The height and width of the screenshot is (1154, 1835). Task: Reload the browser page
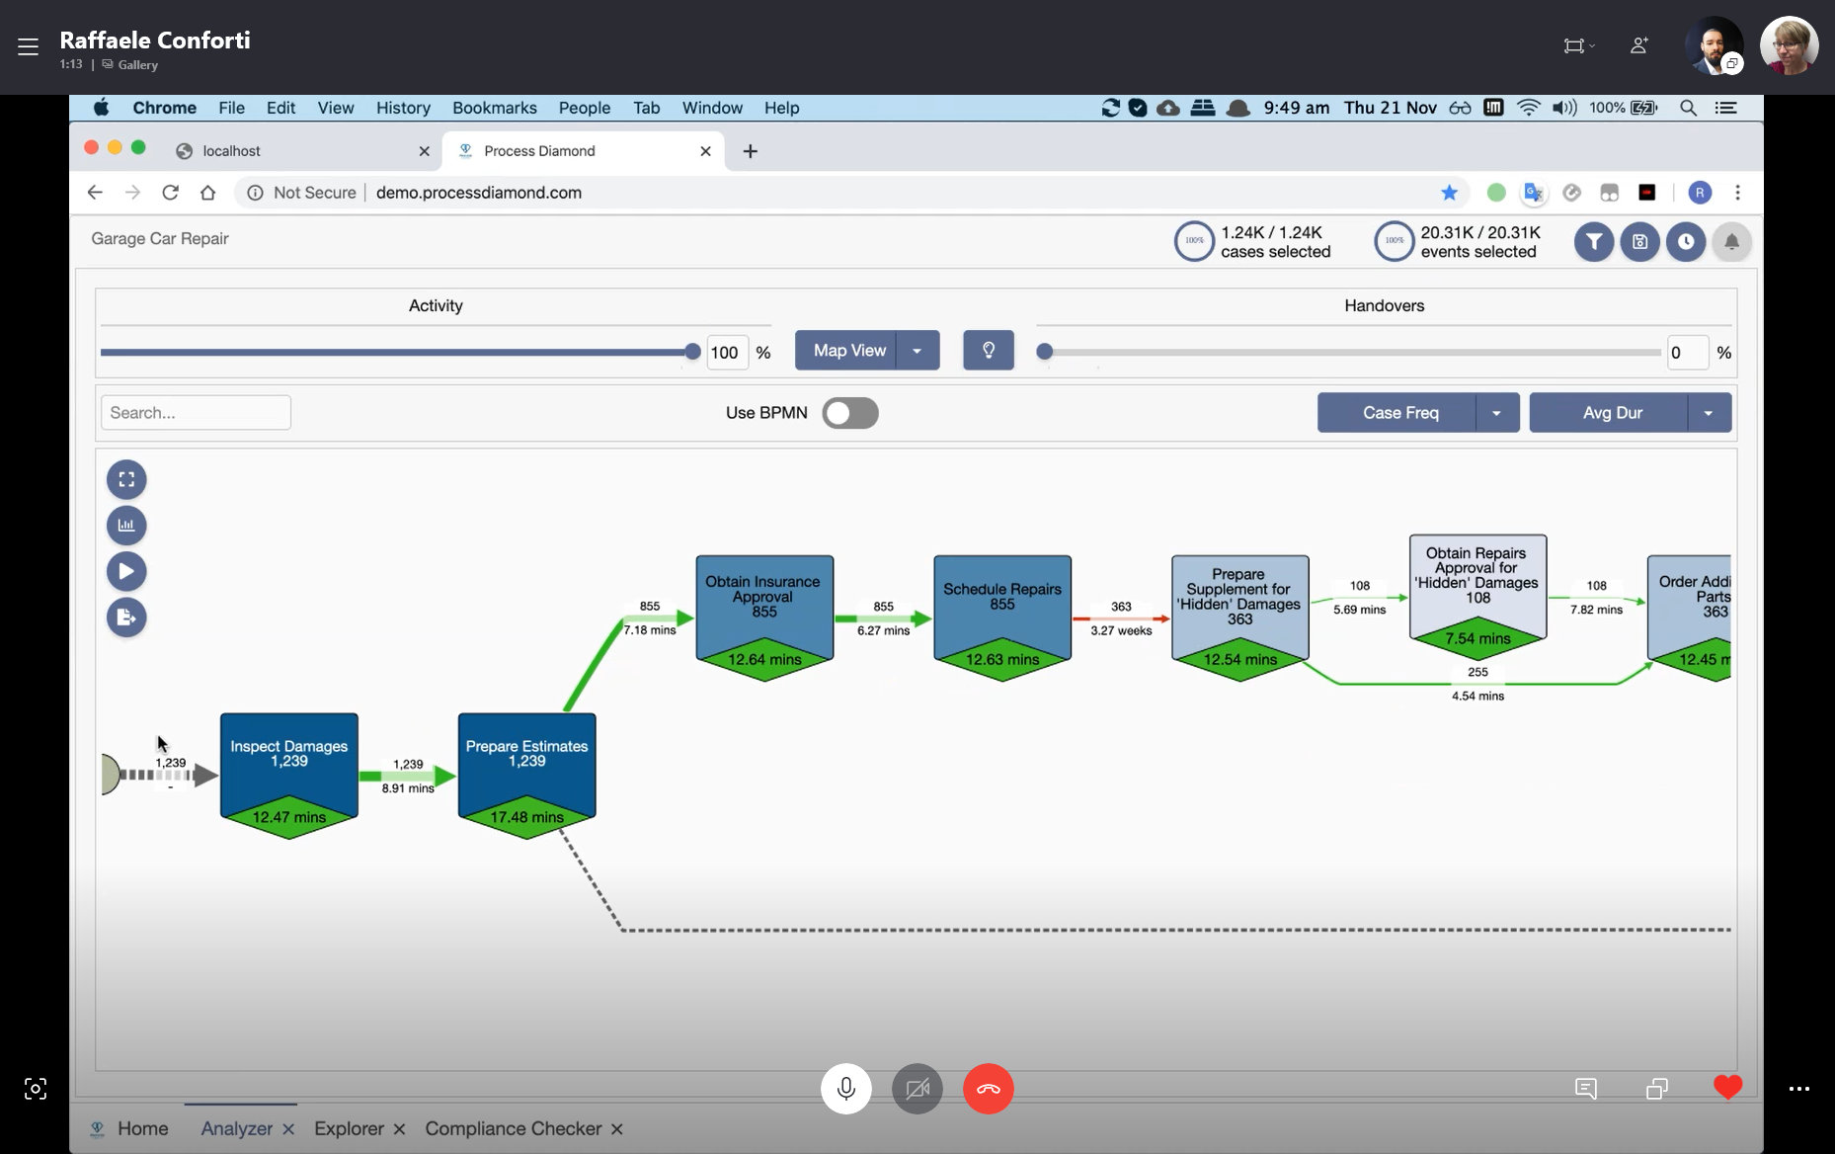coord(170,193)
